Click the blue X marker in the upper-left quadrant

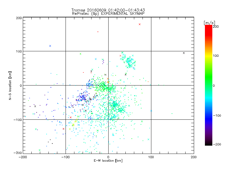pyautogui.click(x=50, y=46)
